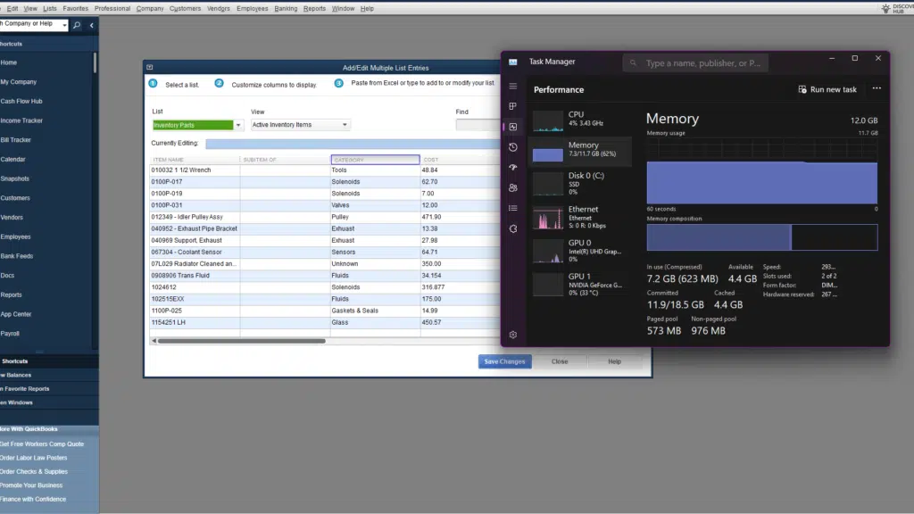Click Run new task button
The height and width of the screenshot is (514, 914).
tap(827, 89)
